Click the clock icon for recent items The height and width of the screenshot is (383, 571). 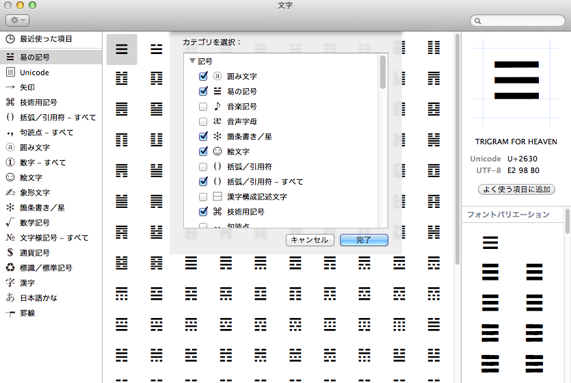pos(10,39)
